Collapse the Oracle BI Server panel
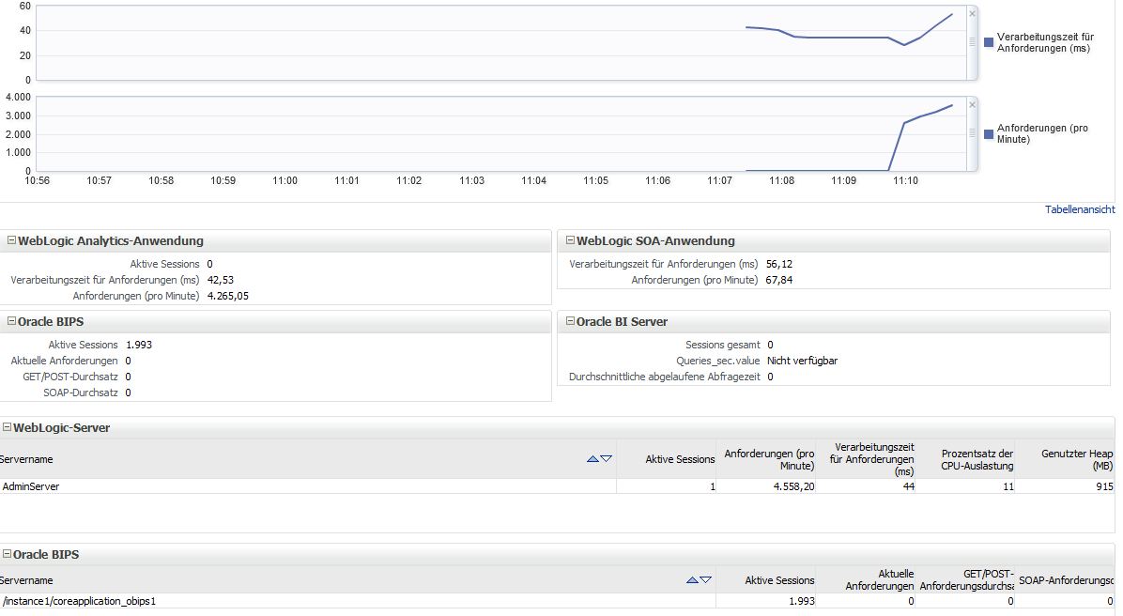Screen dimensions: 1123x616 pos(570,321)
